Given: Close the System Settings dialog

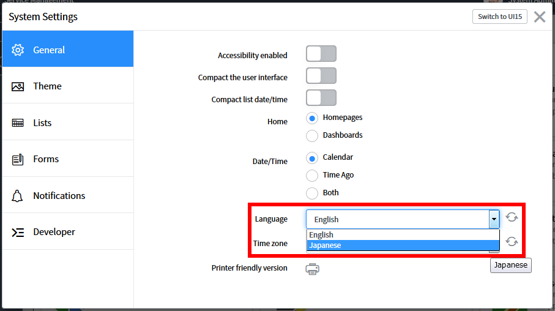Looking at the screenshot, I should pyautogui.click(x=540, y=17).
